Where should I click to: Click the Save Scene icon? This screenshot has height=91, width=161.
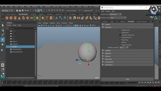(x=23, y=11)
